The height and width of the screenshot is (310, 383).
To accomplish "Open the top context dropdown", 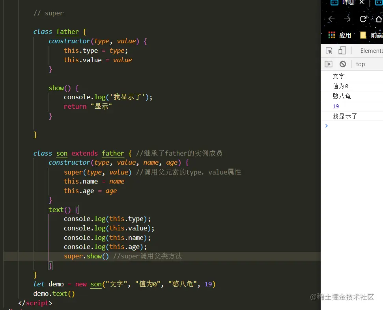I will tap(361, 64).
